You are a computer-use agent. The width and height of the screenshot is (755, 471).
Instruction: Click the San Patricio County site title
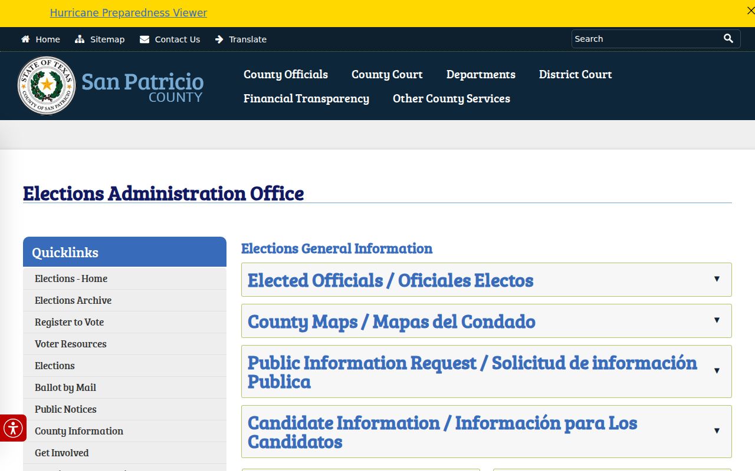tap(142, 87)
